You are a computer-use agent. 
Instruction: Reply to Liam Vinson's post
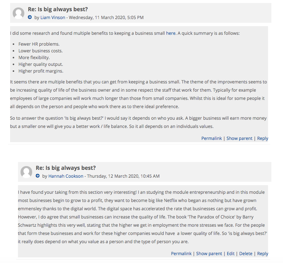[x=262, y=138]
